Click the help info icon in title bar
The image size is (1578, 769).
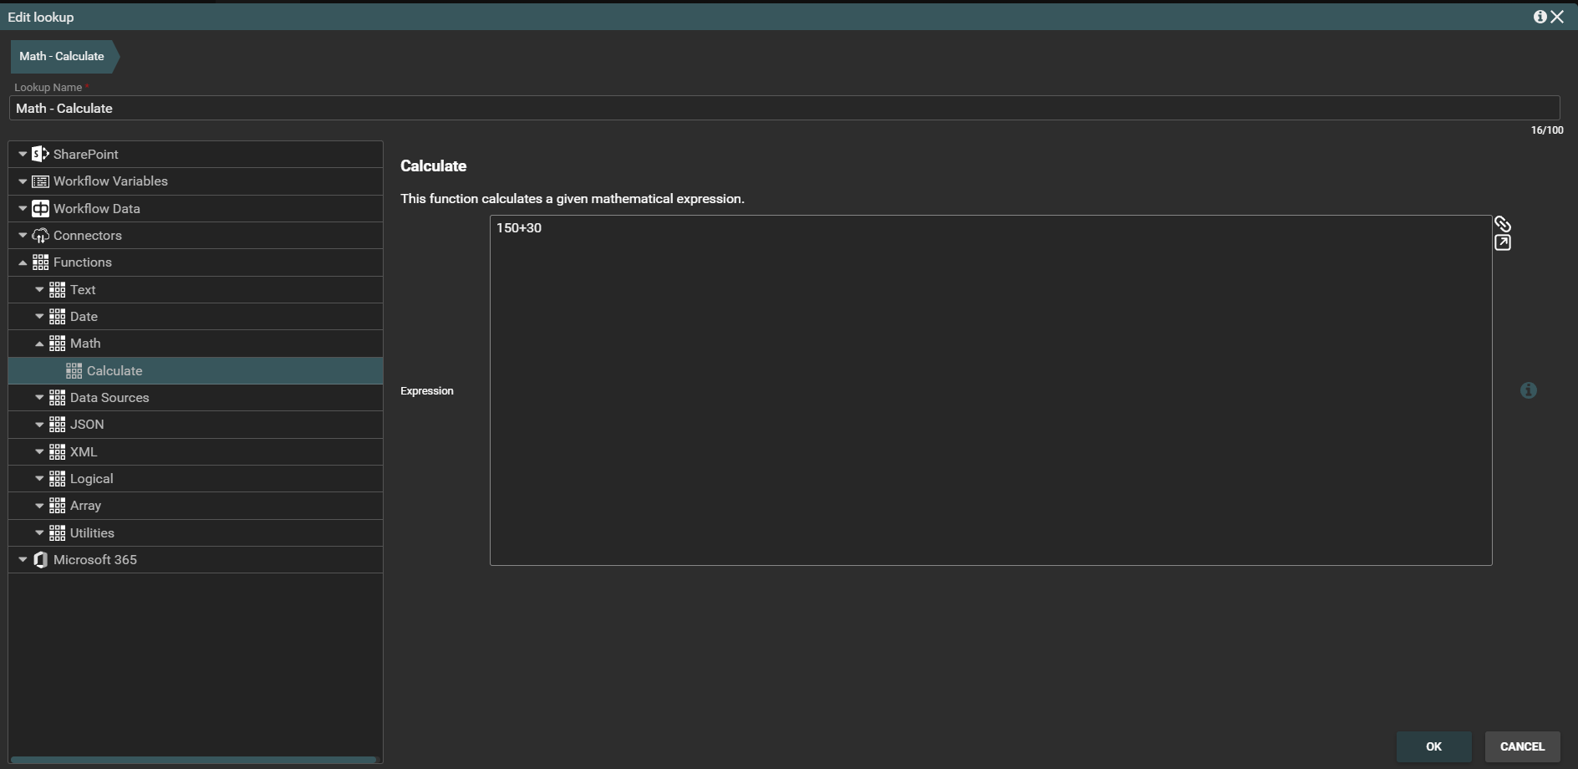coord(1539,17)
